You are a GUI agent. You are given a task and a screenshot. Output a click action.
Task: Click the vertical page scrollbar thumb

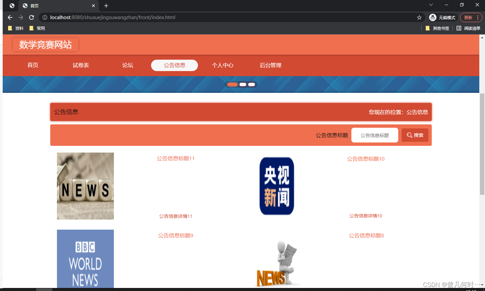[x=482, y=144]
